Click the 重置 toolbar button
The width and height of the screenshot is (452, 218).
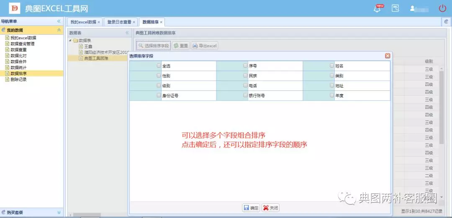[181, 46]
